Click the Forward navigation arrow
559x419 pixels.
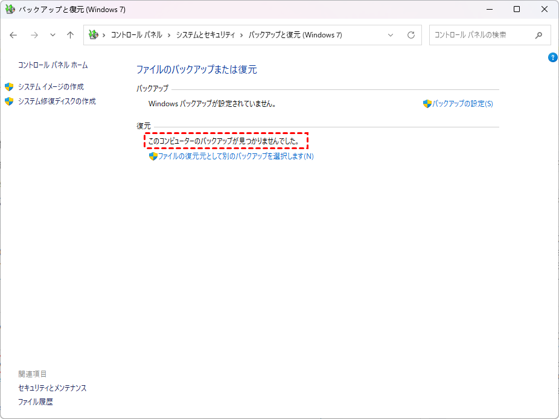click(34, 35)
